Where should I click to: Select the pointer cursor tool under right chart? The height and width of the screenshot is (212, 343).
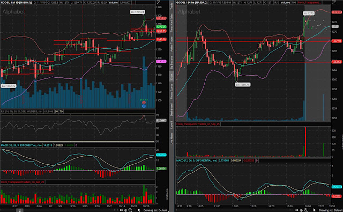[315, 210]
